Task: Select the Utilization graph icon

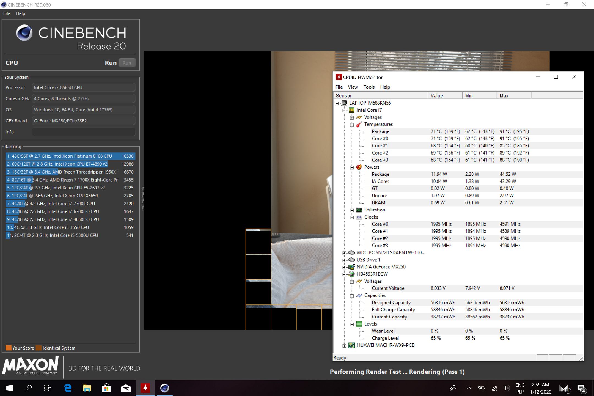Action: point(359,210)
